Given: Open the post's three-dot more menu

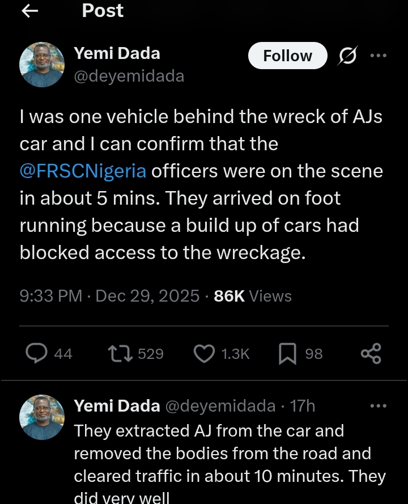Looking at the screenshot, I should coord(378,56).
